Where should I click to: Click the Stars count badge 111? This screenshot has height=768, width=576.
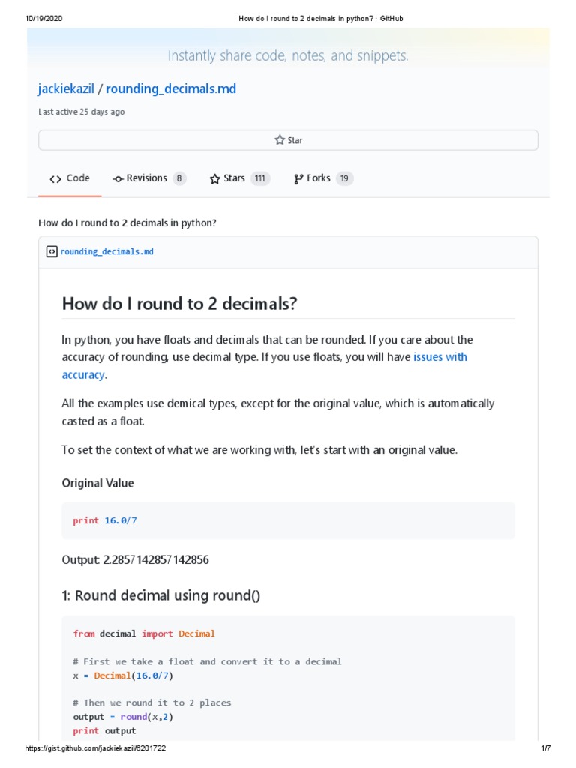[x=260, y=178]
